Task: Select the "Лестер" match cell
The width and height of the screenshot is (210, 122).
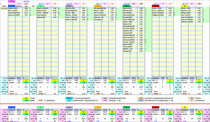Action: point(126,42)
